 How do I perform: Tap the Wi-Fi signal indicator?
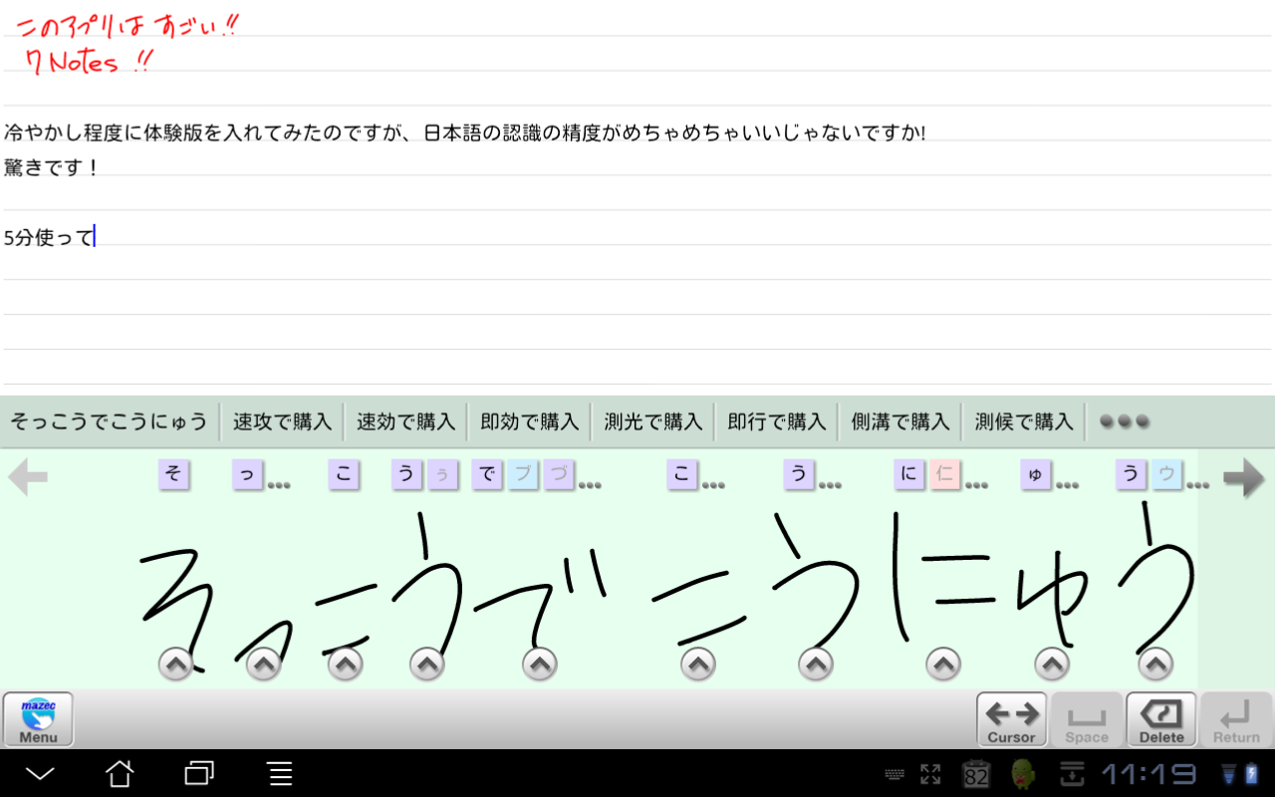(x=1227, y=774)
